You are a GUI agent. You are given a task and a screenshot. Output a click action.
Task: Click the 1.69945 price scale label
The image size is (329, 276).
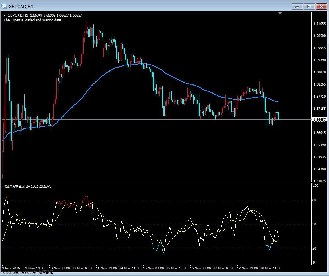319,48
